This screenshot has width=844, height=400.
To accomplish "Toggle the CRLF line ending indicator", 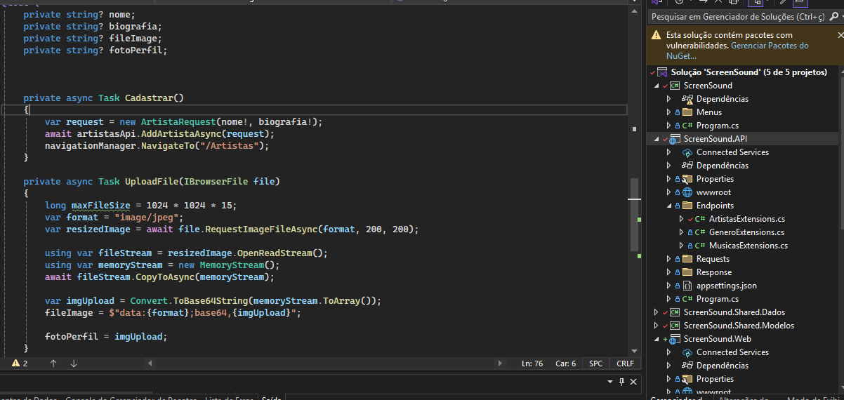I will coord(625,364).
